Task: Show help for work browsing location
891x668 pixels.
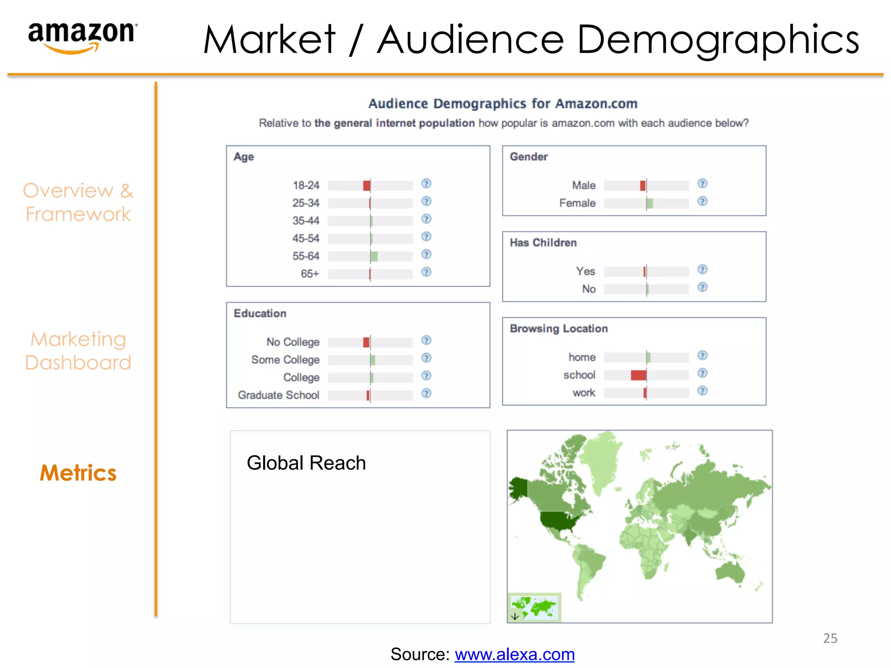Action: click(x=702, y=391)
